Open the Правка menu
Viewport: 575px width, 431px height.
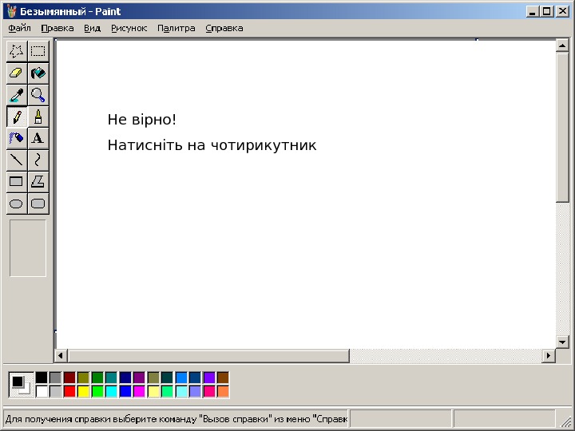point(57,28)
